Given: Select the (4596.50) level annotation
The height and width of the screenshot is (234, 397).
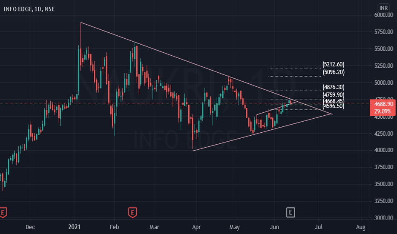Looking at the screenshot, I should pyautogui.click(x=334, y=106).
